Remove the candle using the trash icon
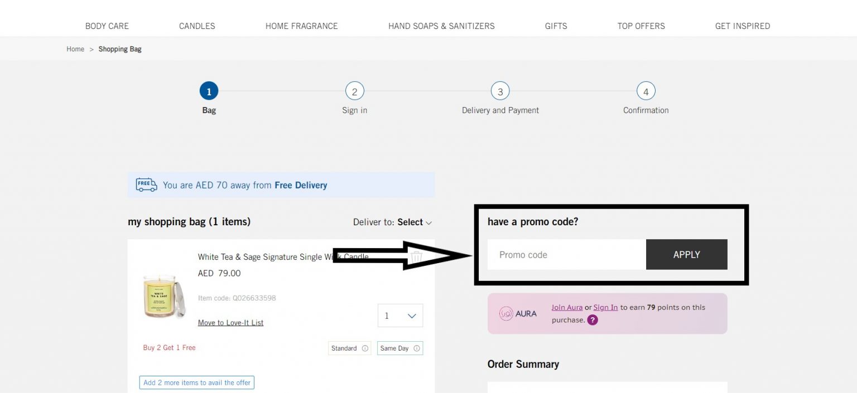The height and width of the screenshot is (393, 857). pyautogui.click(x=417, y=257)
